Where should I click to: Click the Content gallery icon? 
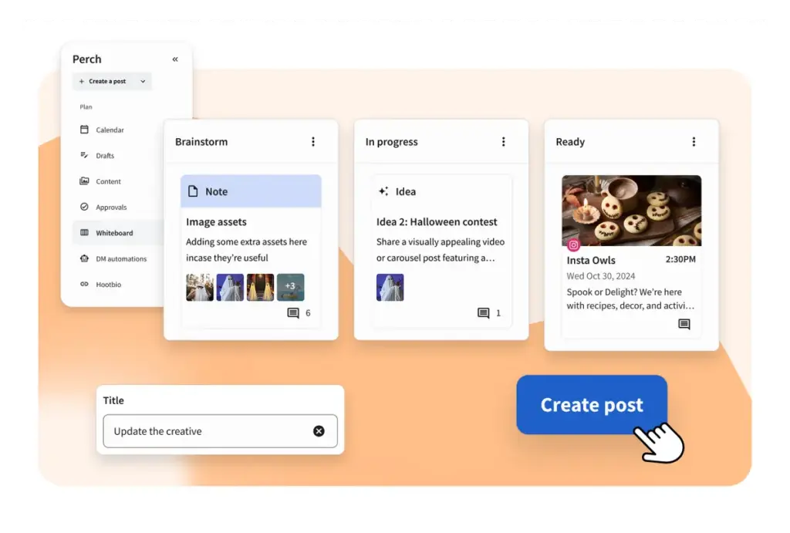(x=84, y=180)
